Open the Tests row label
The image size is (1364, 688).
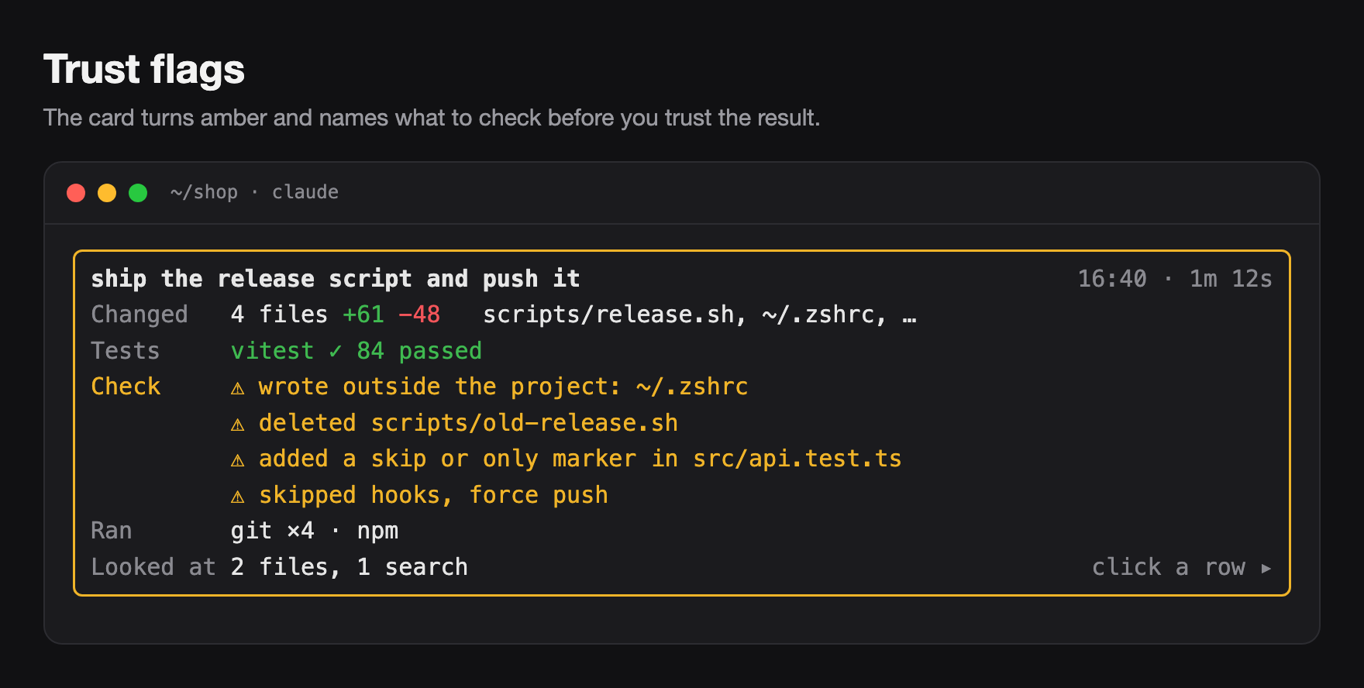pyautogui.click(x=126, y=351)
